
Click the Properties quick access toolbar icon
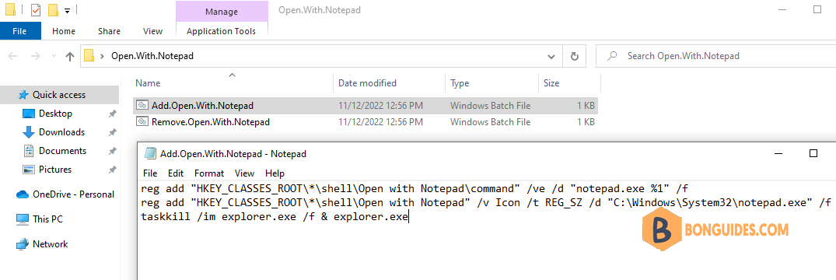[37, 10]
